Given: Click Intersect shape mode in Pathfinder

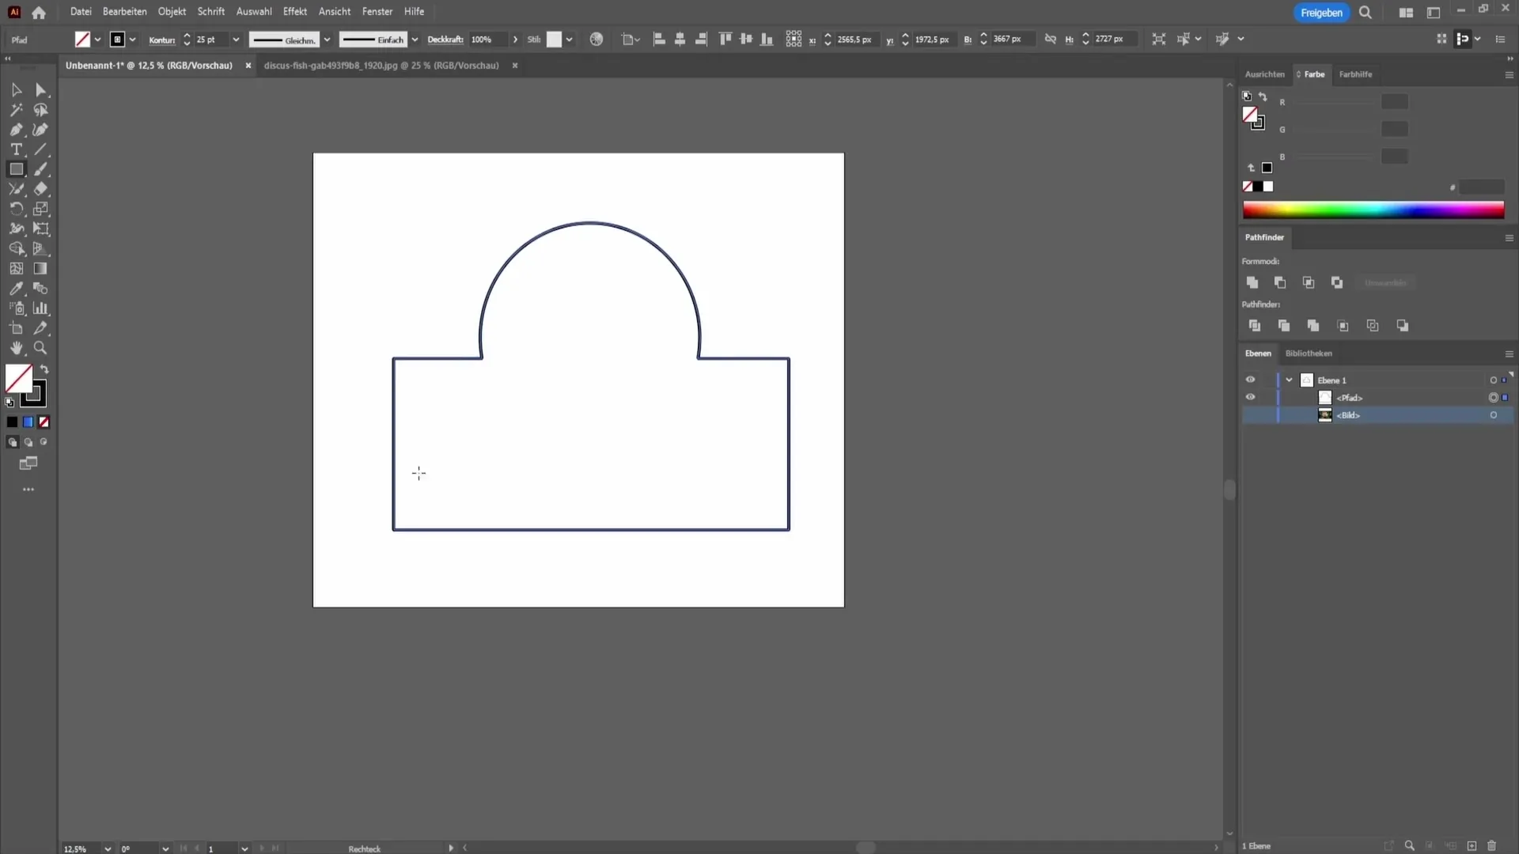Looking at the screenshot, I should click(1309, 282).
